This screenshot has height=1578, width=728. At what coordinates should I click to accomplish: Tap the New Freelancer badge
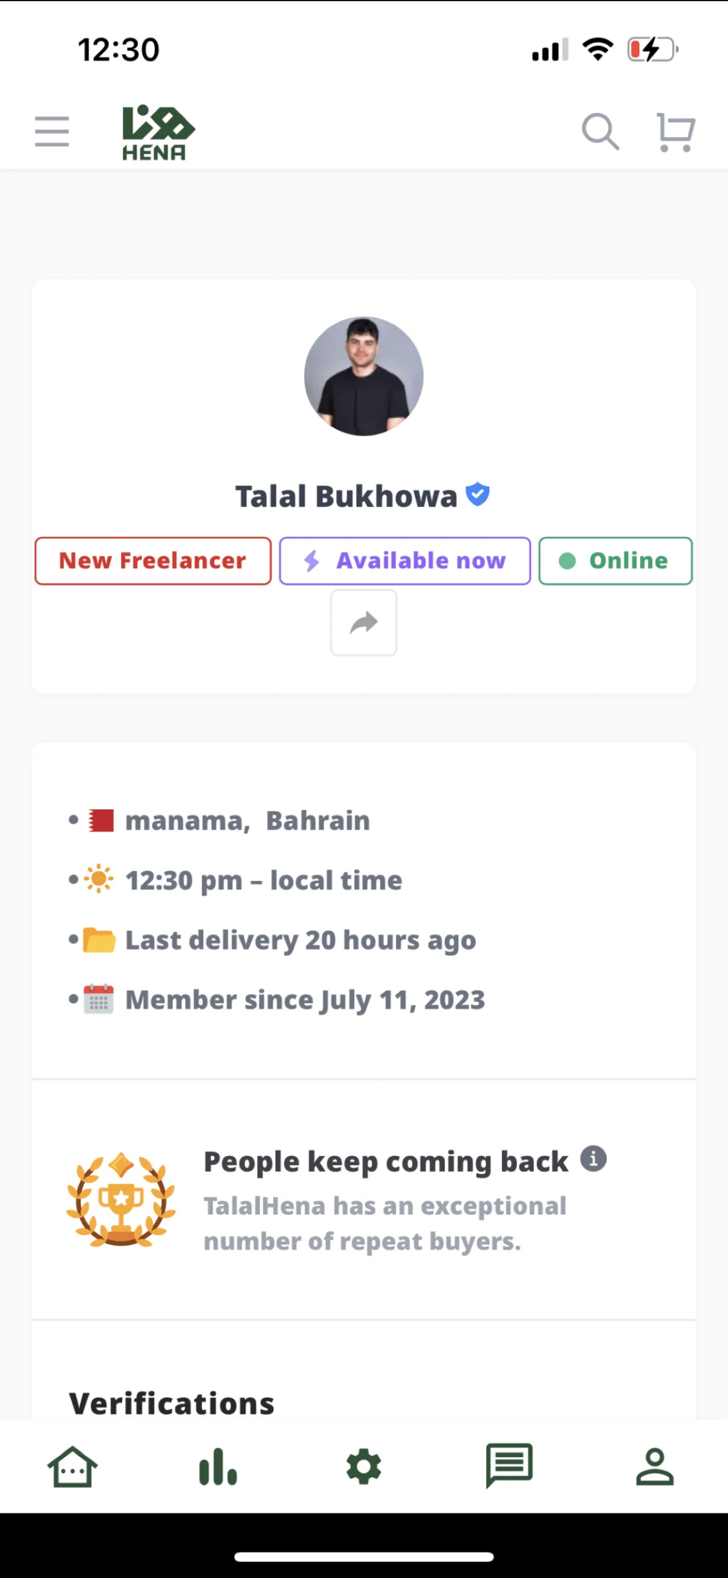click(x=153, y=561)
